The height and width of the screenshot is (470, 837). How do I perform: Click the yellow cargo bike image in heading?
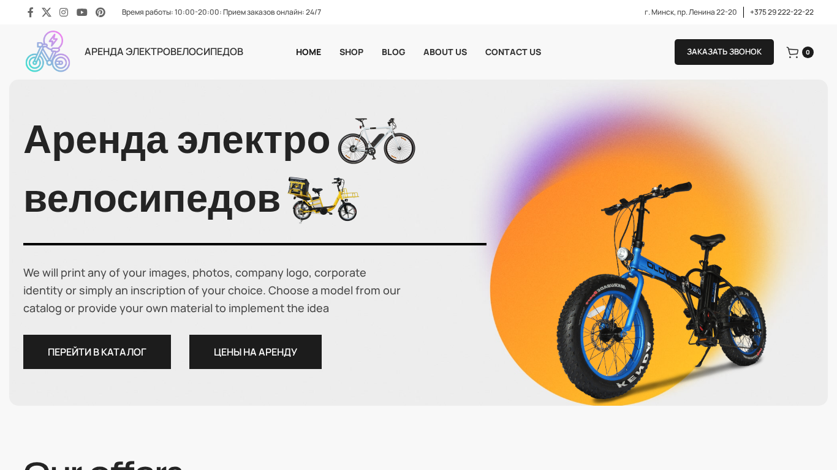[x=324, y=200]
